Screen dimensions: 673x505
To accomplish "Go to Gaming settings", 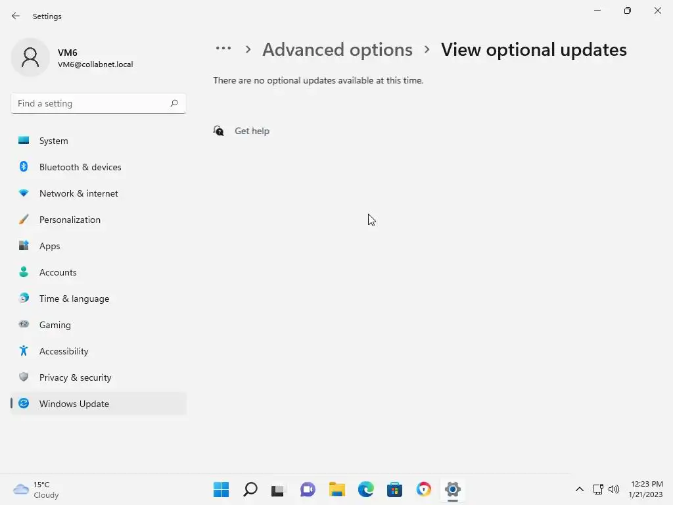I will 99,325.
